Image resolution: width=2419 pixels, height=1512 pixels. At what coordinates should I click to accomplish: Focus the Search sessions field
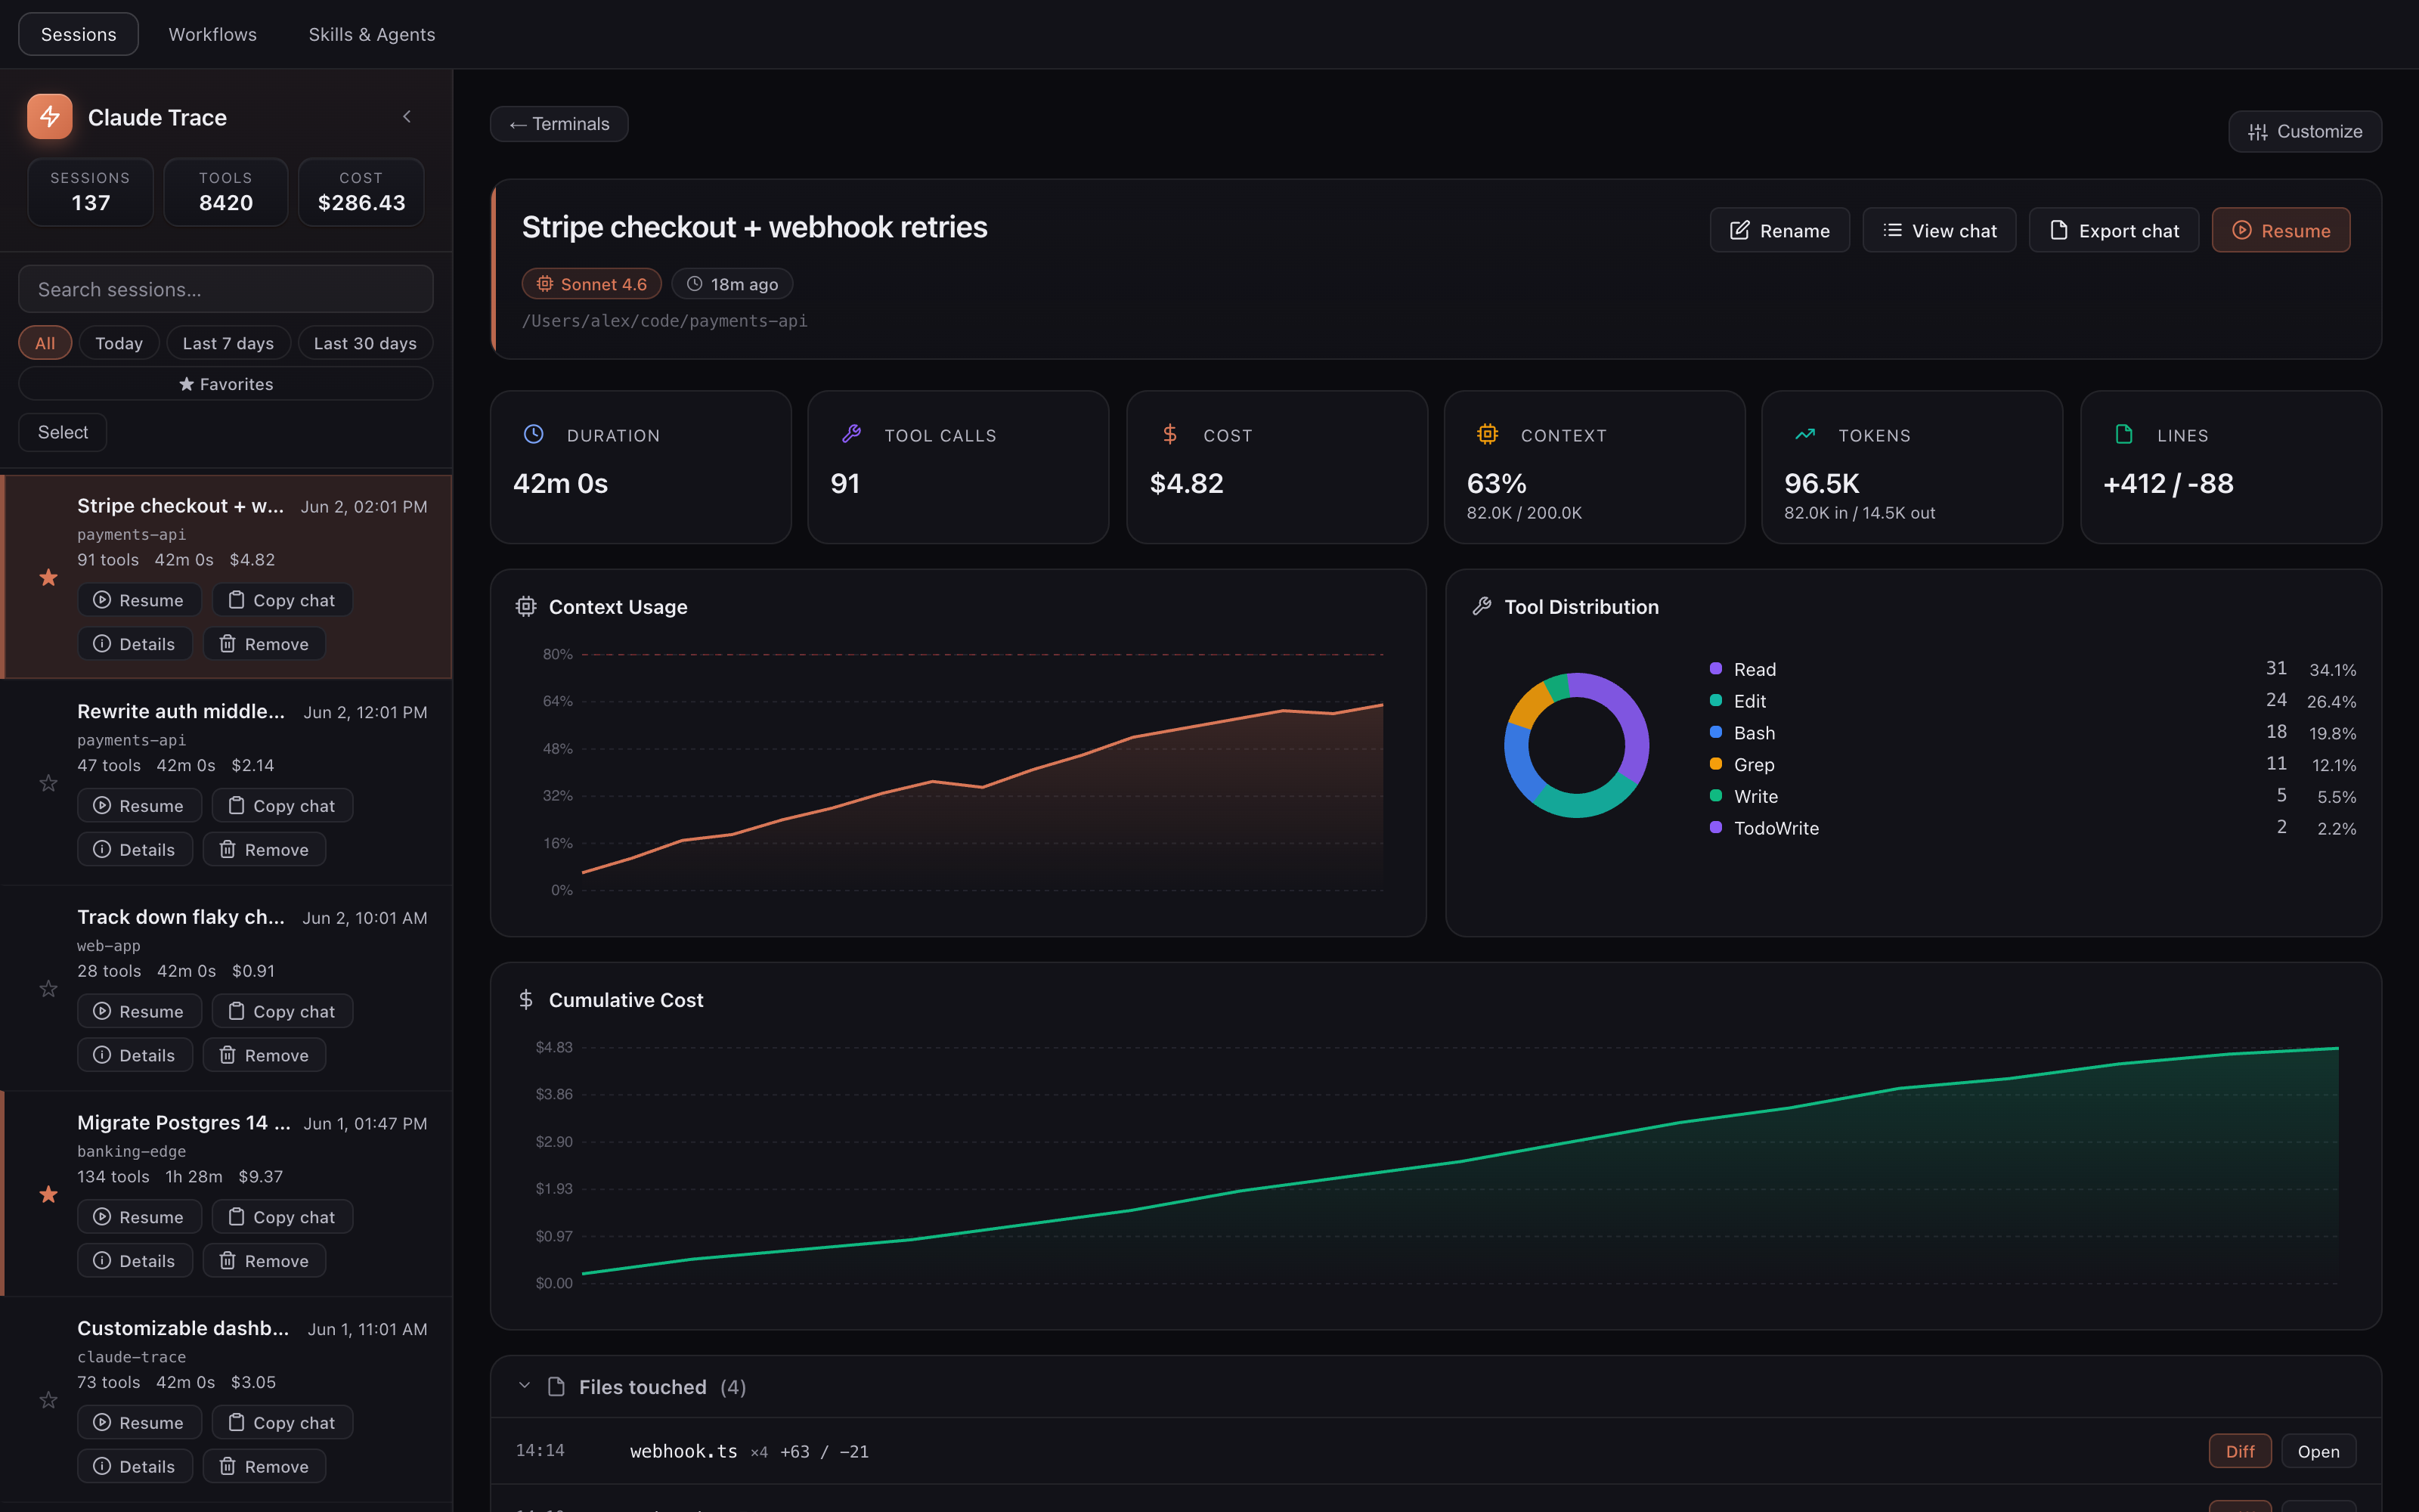click(x=226, y=289)
